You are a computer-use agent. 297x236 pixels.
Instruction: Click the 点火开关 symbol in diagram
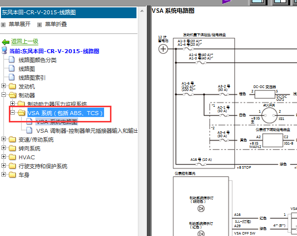(x=270, y=116)
